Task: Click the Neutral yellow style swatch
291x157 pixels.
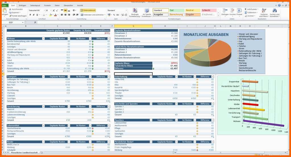Action: [193, 10]
